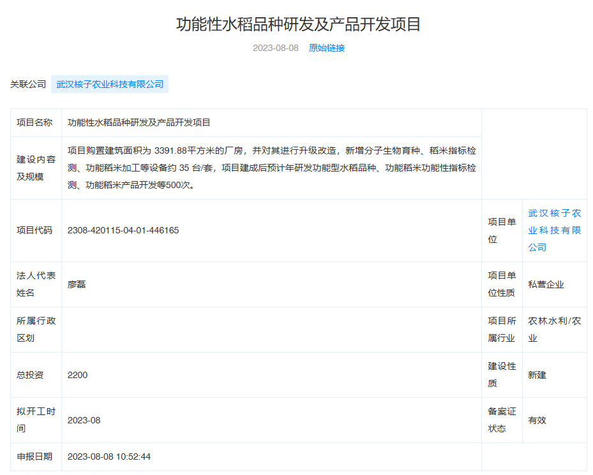Click the page title 功能性水稻品种研发及产品开发项目

coord(298,24)
